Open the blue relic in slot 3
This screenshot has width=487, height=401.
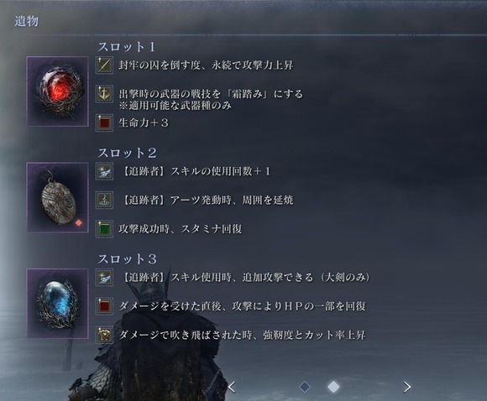[58, 304]
